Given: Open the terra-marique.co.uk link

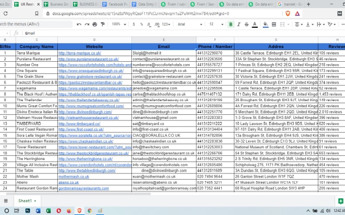Looking at the screenshot, I should pyautogui.click(x=80, y=53).
